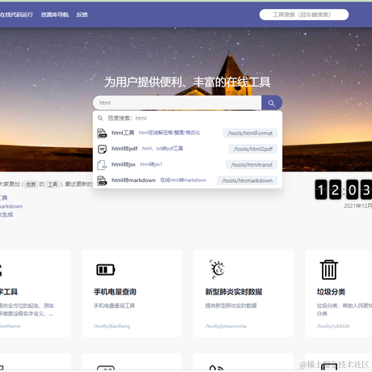Choose html转jsx suggestion row
This screenshot has height=372, width=372.
coord(188,164)
